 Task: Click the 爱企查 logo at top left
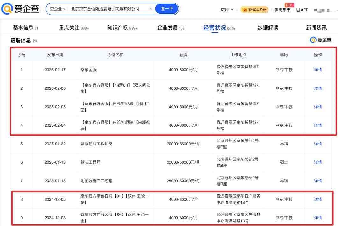[20, 9]
